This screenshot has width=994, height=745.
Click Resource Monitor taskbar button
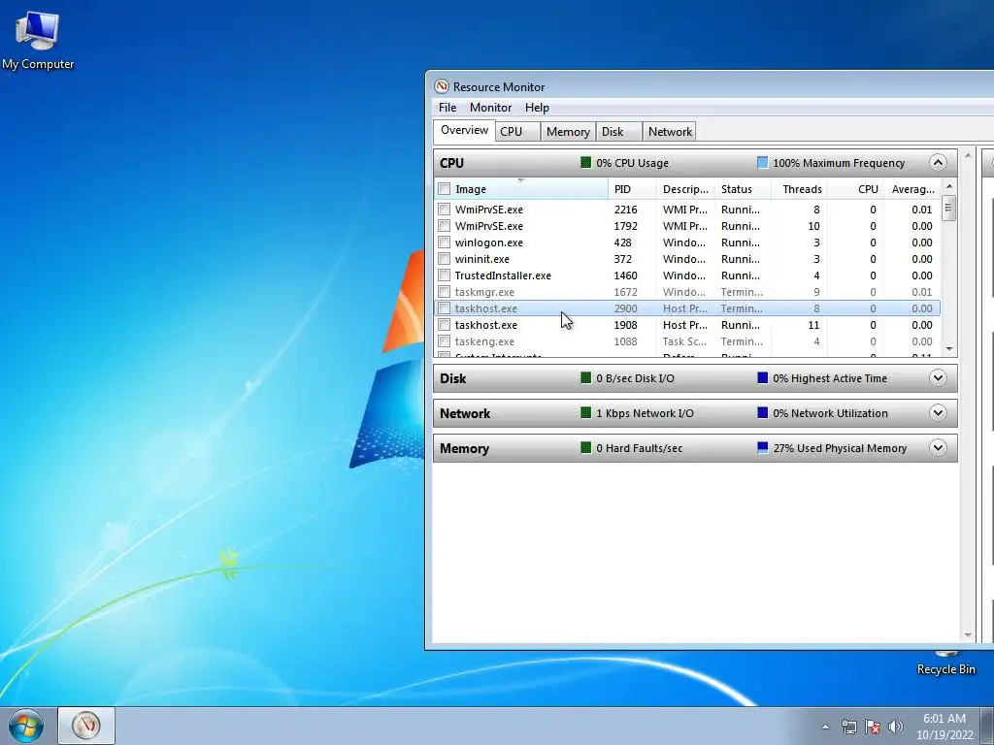point(86,726)
